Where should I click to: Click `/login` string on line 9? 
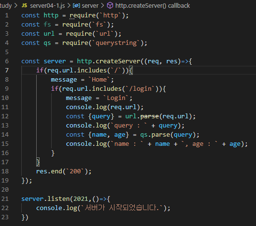(x=140, y=89)
